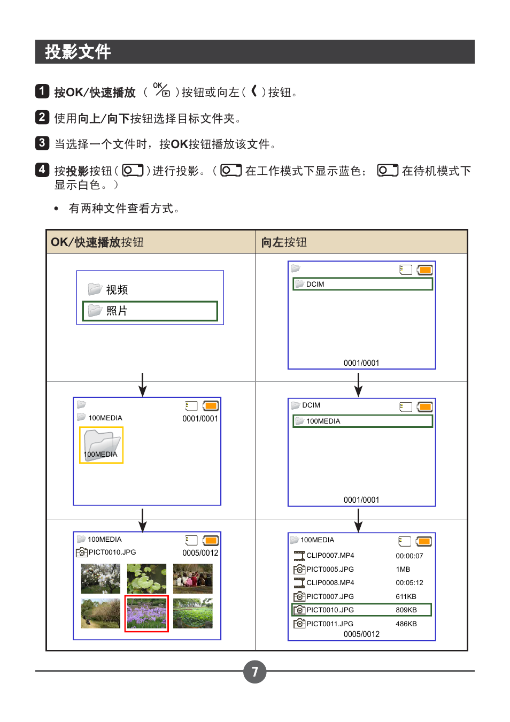Click the 486KB file size value

point(406,624)
